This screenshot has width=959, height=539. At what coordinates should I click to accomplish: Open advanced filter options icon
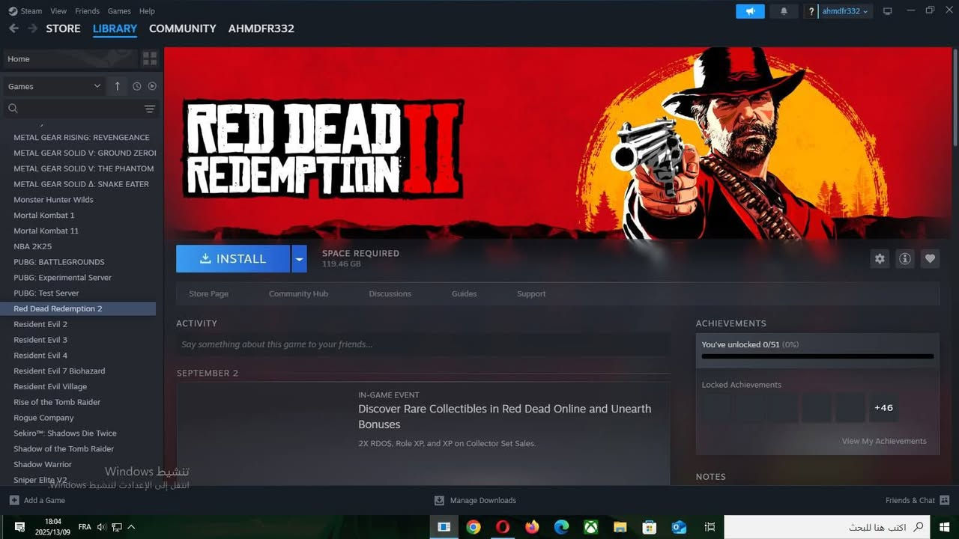(x=150, y=109)
